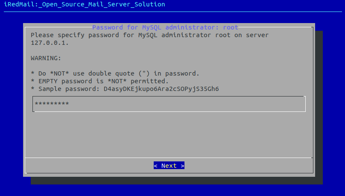Screen dimensions: 345x196
Task: Click the double quote warning line
Action: [x=115, y=73]
